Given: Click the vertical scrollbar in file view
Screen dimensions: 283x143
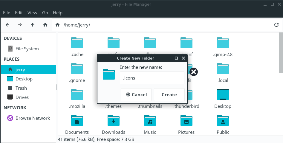Looking at the screenshot, I should click(281, 54).
